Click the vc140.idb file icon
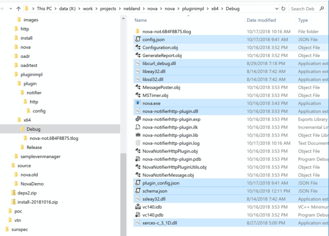The image size is (329, 236). click(138, 207)
